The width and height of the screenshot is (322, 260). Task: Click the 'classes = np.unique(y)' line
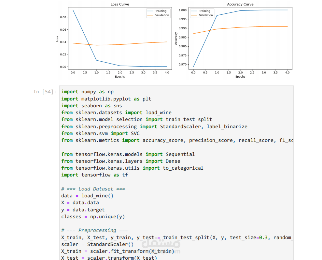click(93, 217)
